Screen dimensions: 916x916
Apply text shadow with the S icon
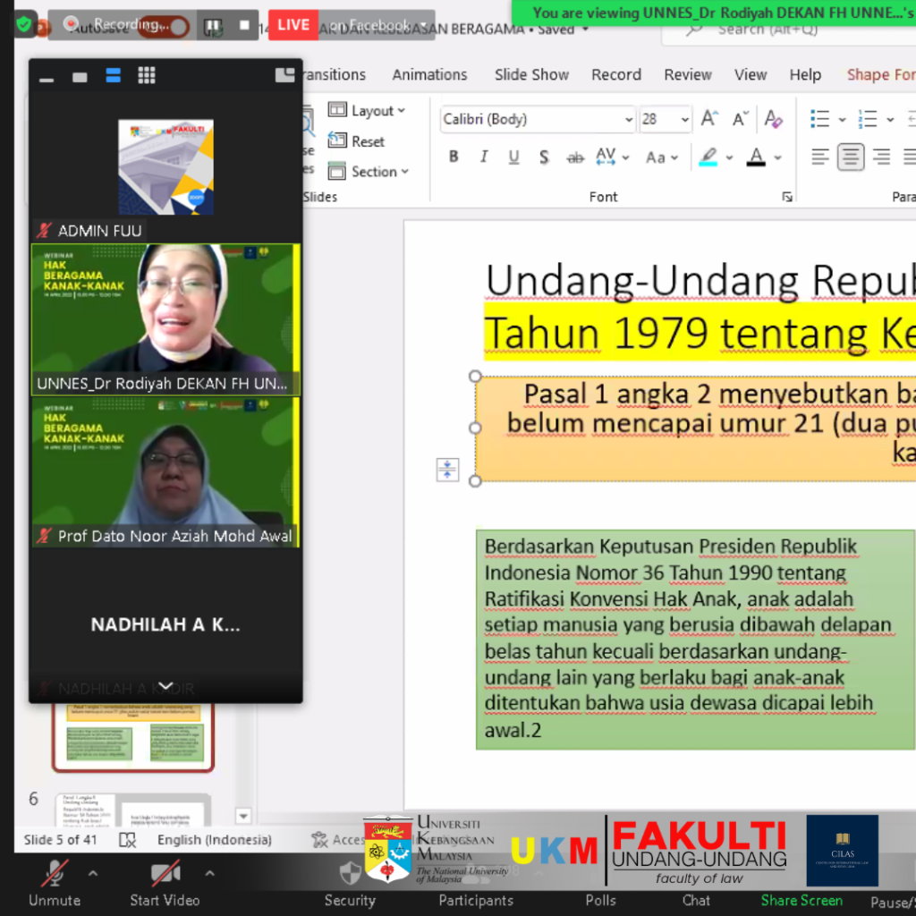click(x=544, y=157)
